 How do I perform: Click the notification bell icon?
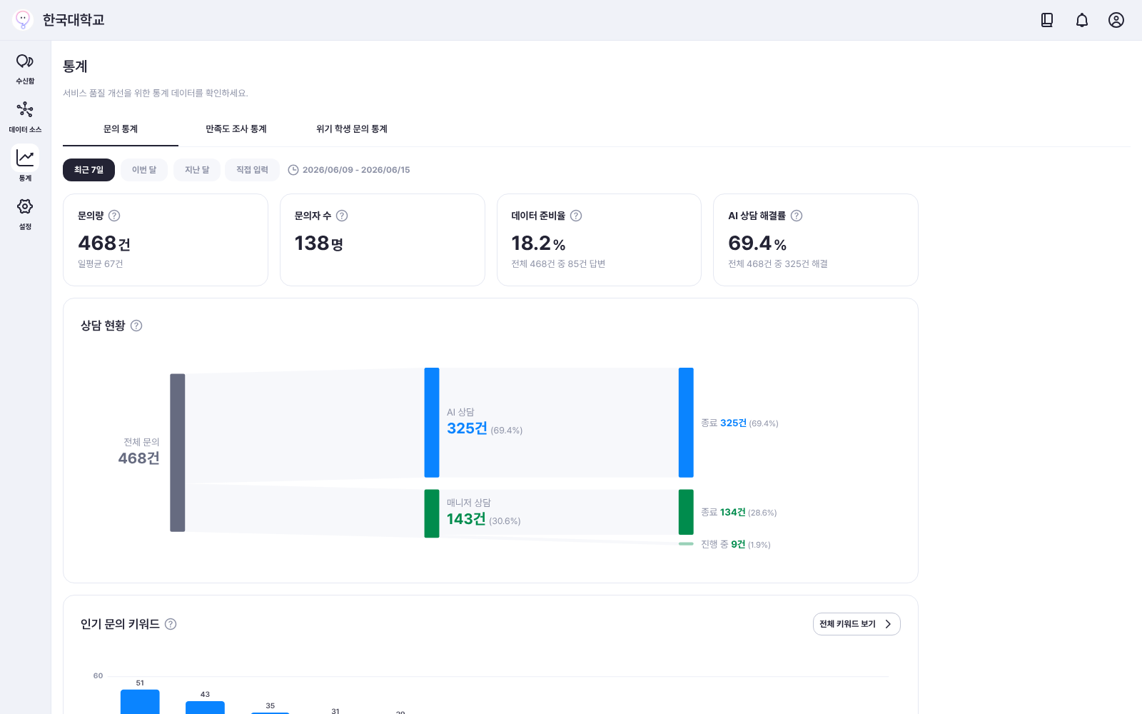tap(1082, 20)
